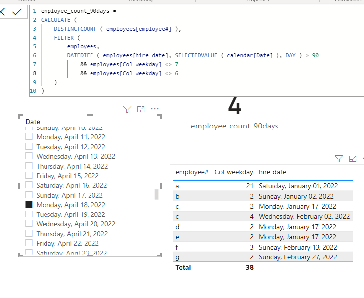
Task: Check Thursday, April 14, 2022 box
Action: tap(29, 166)
